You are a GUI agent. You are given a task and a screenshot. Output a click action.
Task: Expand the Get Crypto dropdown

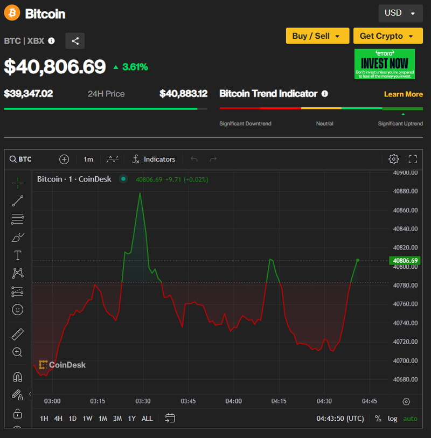tap(387, 36)
